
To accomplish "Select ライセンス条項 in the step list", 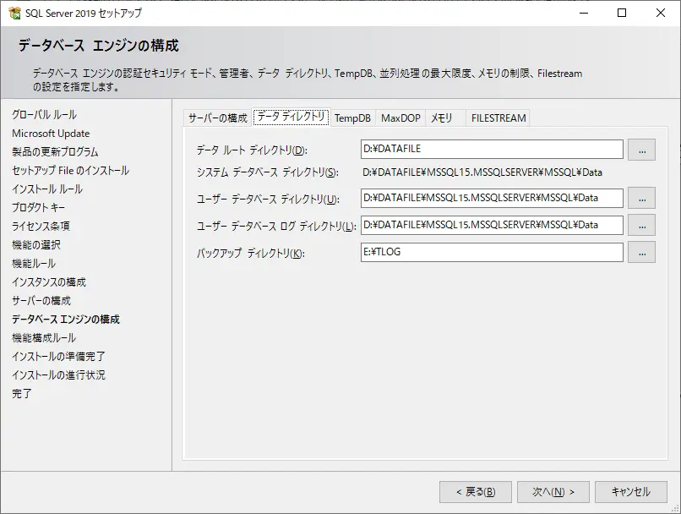I will click(x=41, y=227).
